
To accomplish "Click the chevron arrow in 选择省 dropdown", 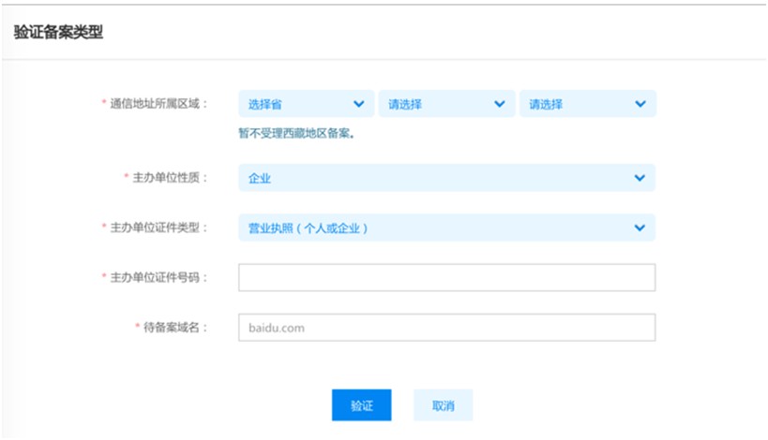I will [359, 104].
